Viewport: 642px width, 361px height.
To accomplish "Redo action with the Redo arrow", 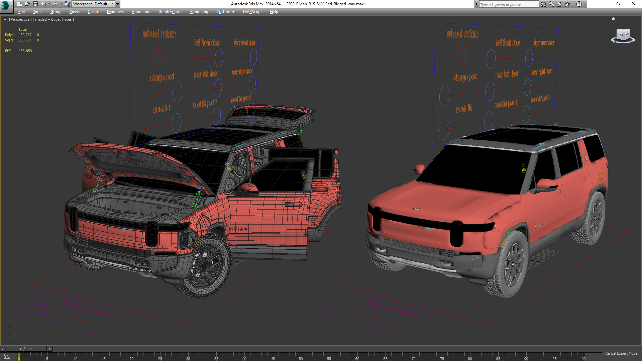I will (55, 4).
